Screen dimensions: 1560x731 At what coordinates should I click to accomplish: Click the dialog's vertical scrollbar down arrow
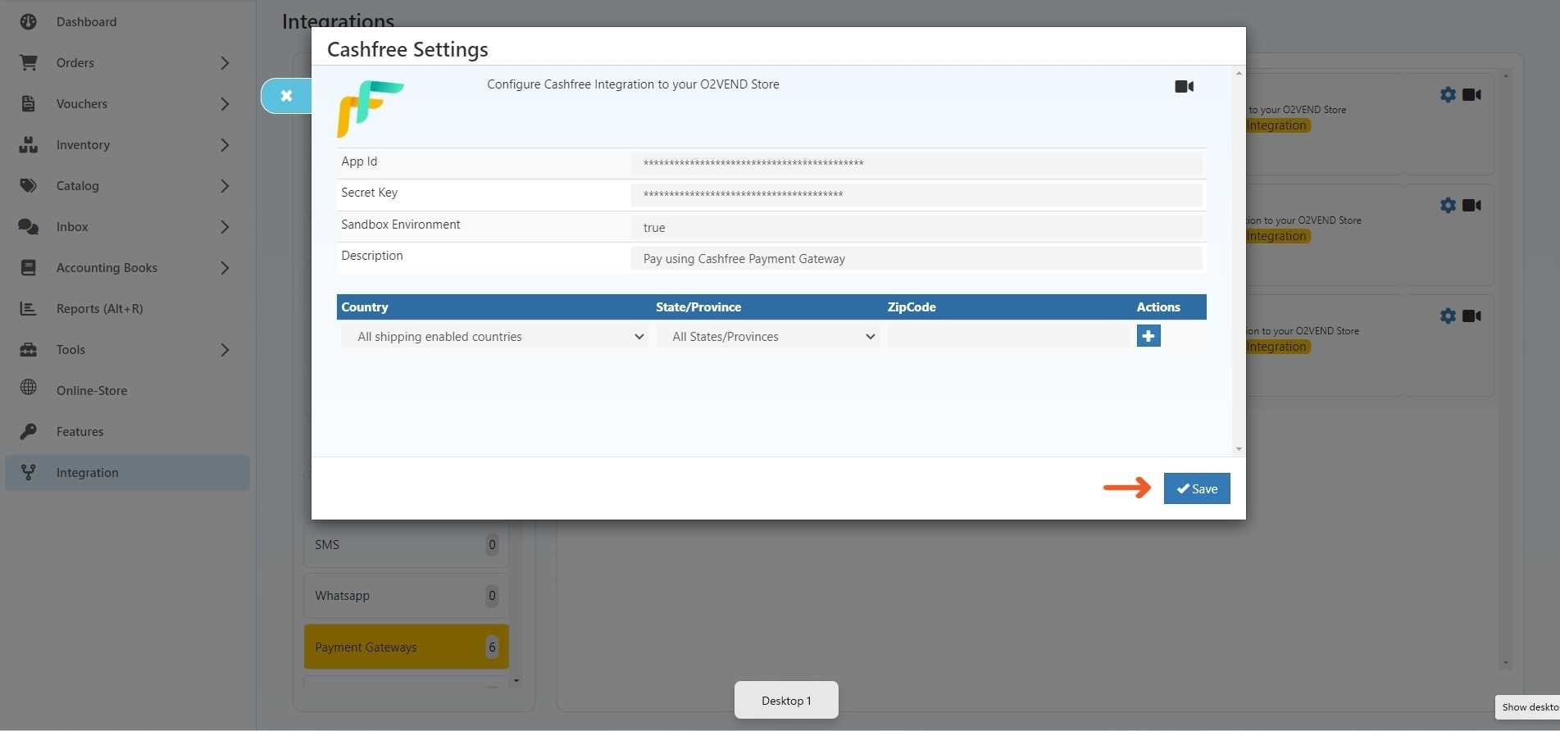pos(1239,448)
